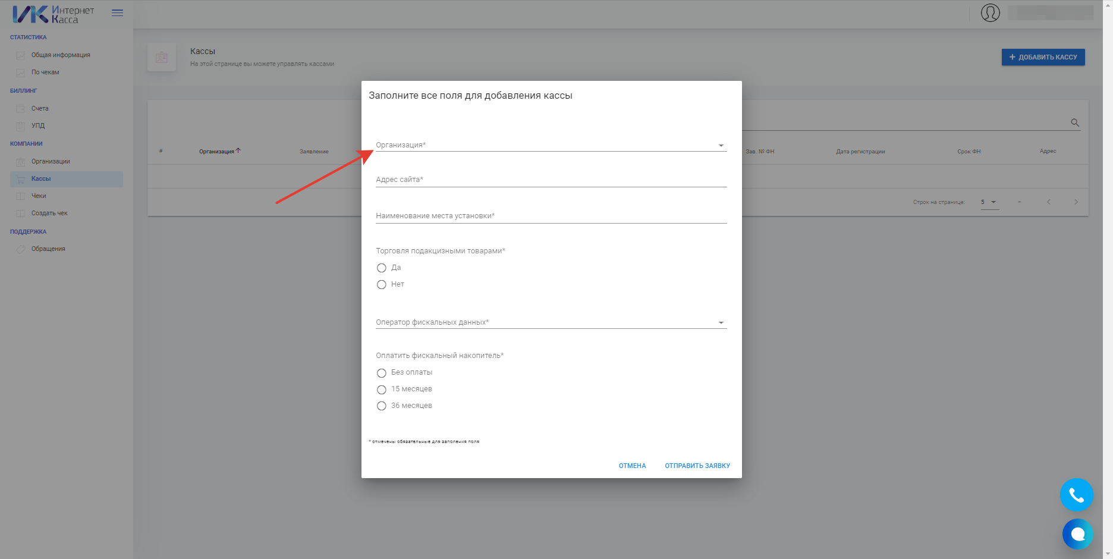Click Дата регистрации column header
This screenshot has width=1113, height=559.
point(860,152)
